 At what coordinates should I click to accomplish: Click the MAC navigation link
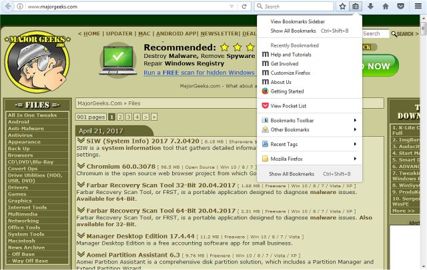(144, 34)
